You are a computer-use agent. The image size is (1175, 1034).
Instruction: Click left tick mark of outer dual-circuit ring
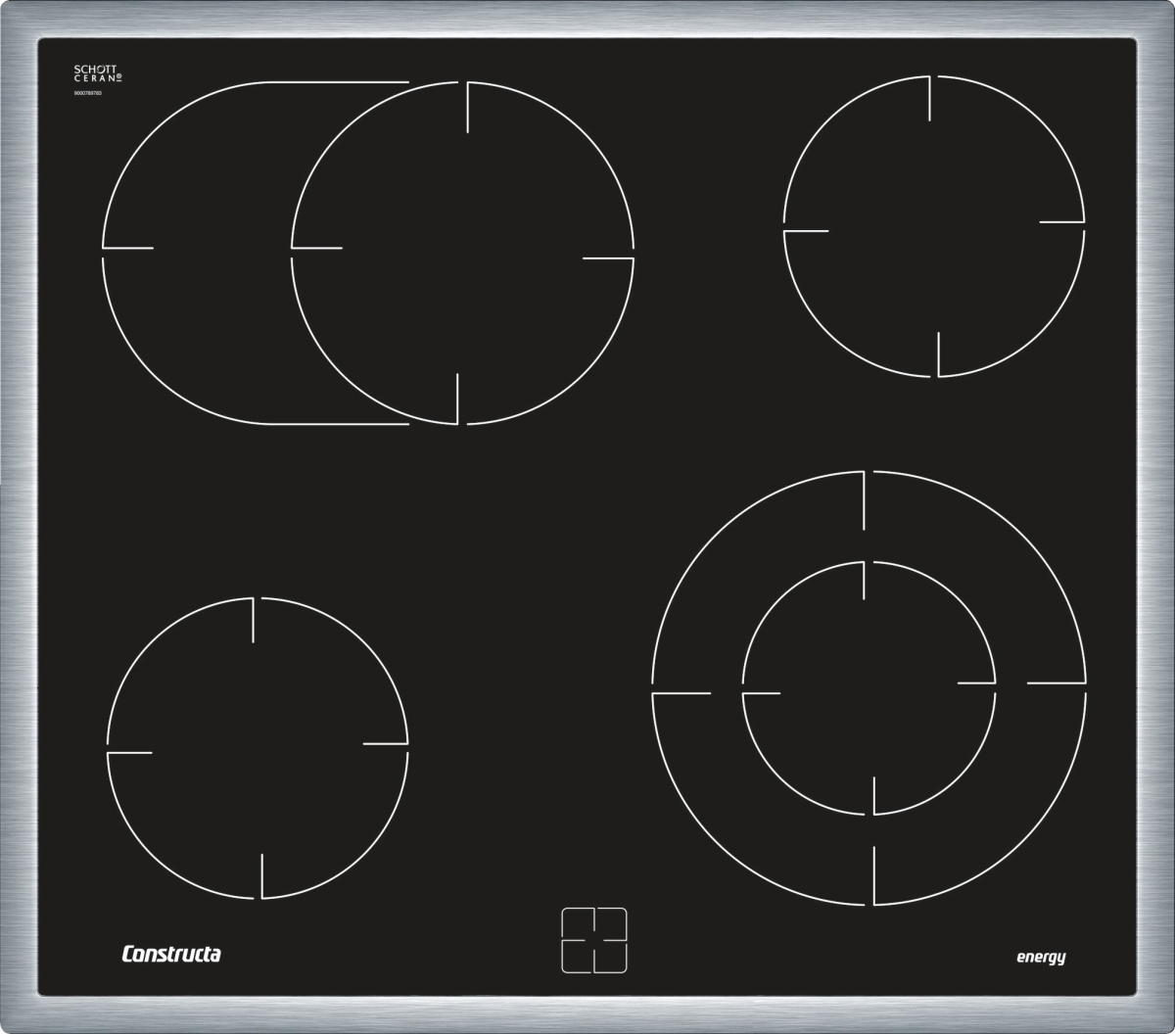[x=681, y=693]
